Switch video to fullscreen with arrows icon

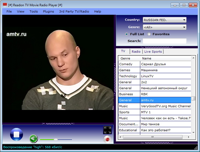tap(107, 130)
